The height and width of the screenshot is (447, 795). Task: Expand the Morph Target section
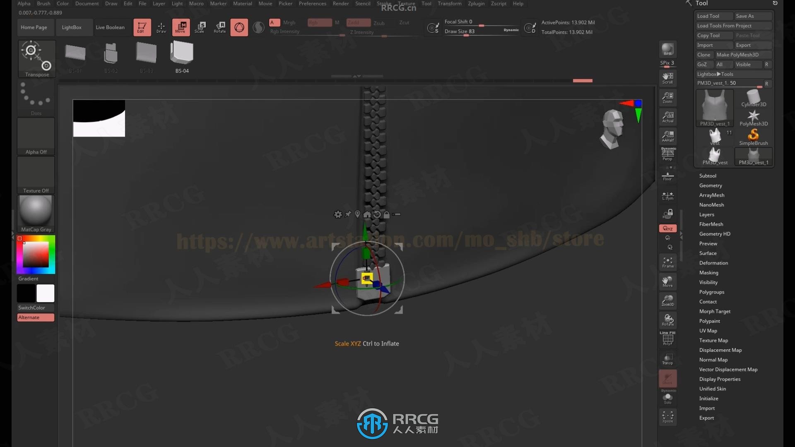tap(714, 311)
